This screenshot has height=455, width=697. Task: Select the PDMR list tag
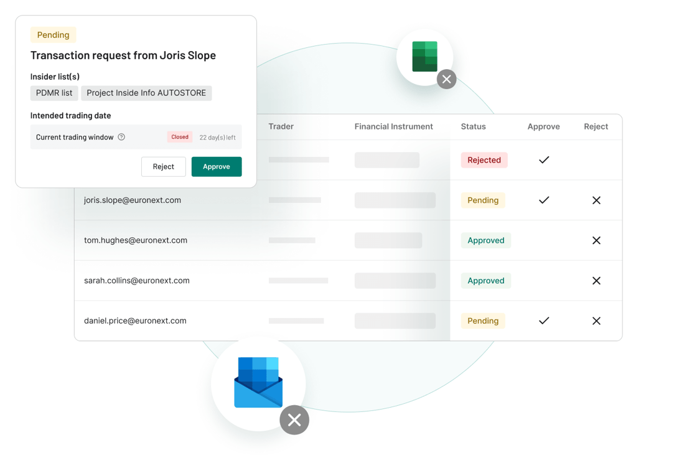(x=54, y=93)
